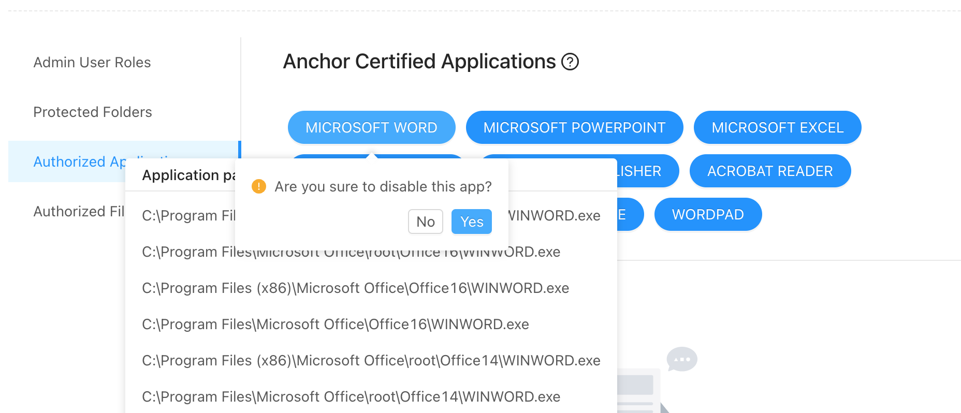
Task: Select the Microsoft PowerPoint application tag
Action: [575, 127]
